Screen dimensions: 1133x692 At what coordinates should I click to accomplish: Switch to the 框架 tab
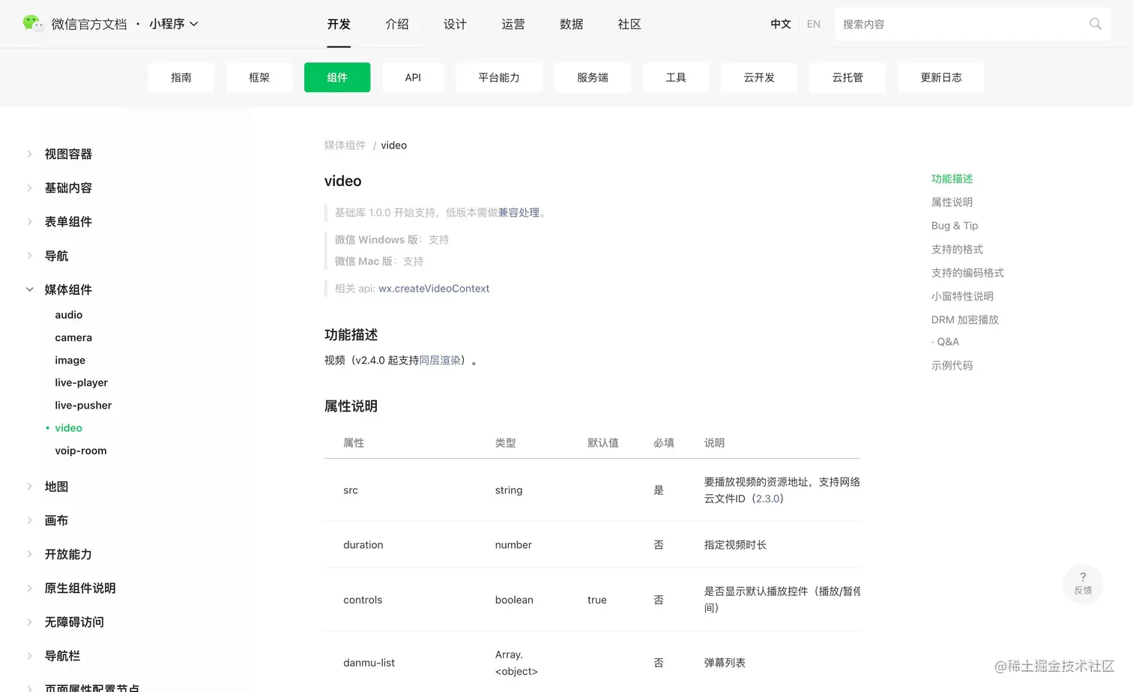[259, 77]
